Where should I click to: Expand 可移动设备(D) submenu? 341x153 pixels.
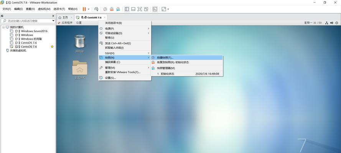(125, 33)
